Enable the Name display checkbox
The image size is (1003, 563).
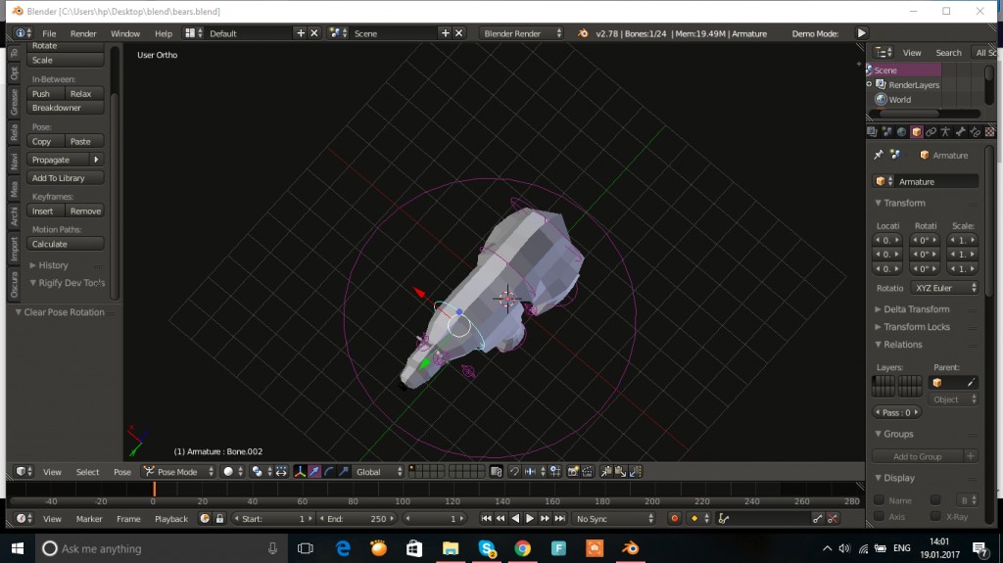[x=879, y=500]
